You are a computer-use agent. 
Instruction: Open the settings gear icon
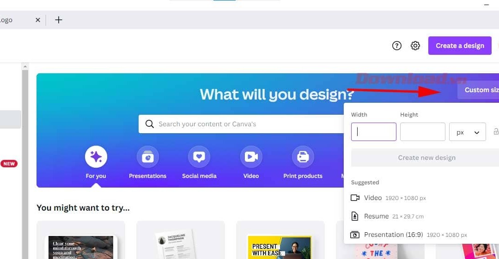415,46
